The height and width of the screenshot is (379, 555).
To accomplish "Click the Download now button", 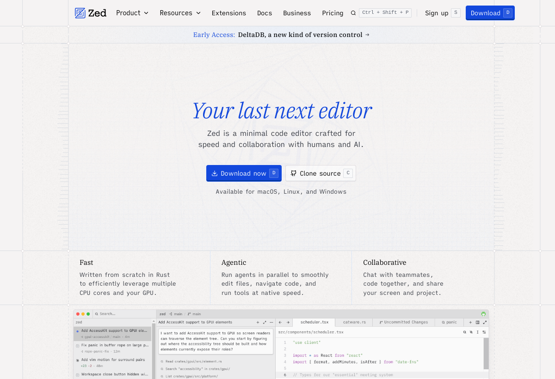I will pos(244,173).
